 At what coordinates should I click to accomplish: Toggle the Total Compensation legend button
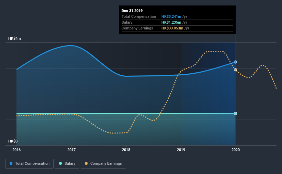30,164
